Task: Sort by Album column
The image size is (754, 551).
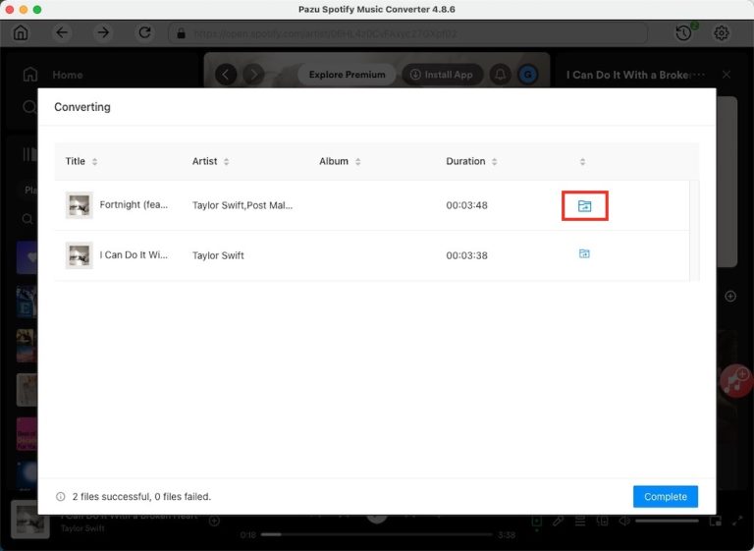Action: tap(357, 162)
